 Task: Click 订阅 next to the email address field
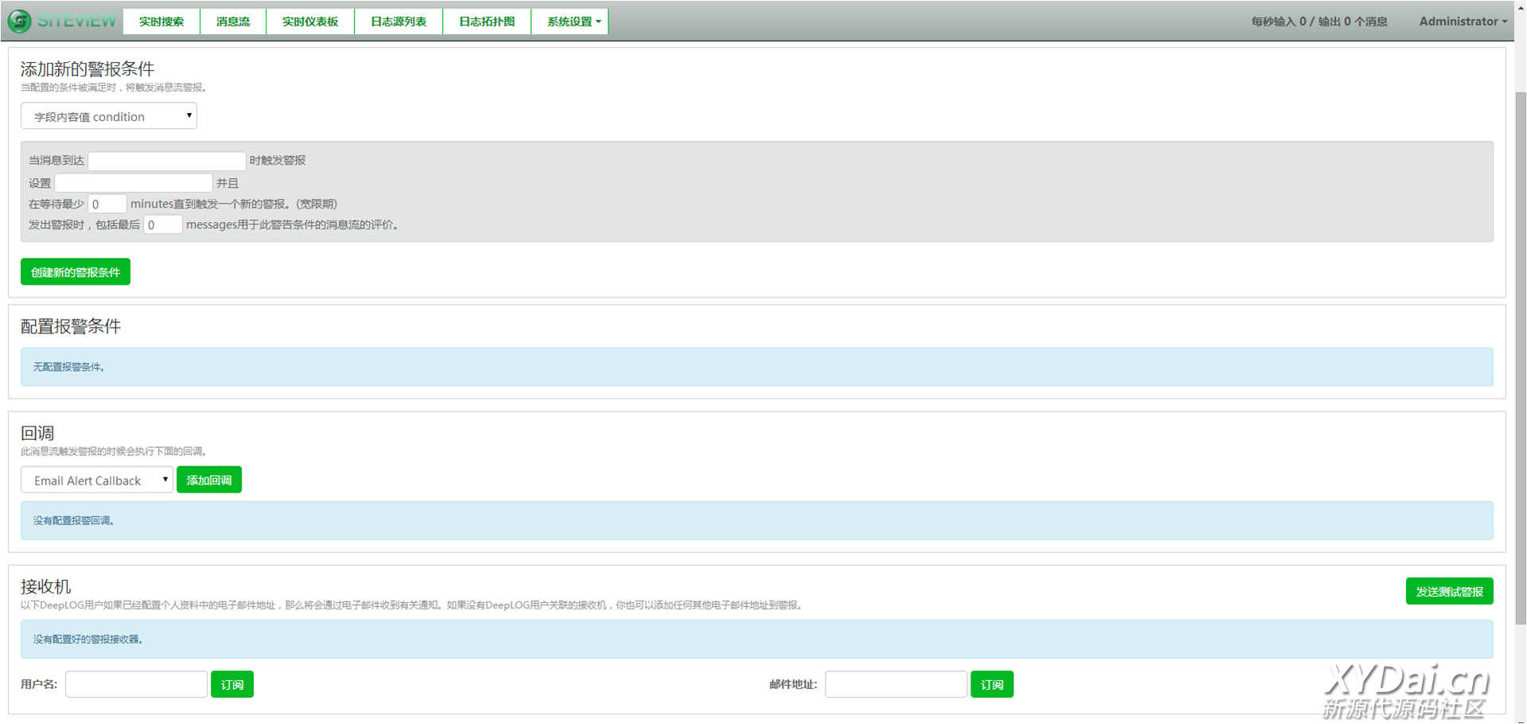992,685
